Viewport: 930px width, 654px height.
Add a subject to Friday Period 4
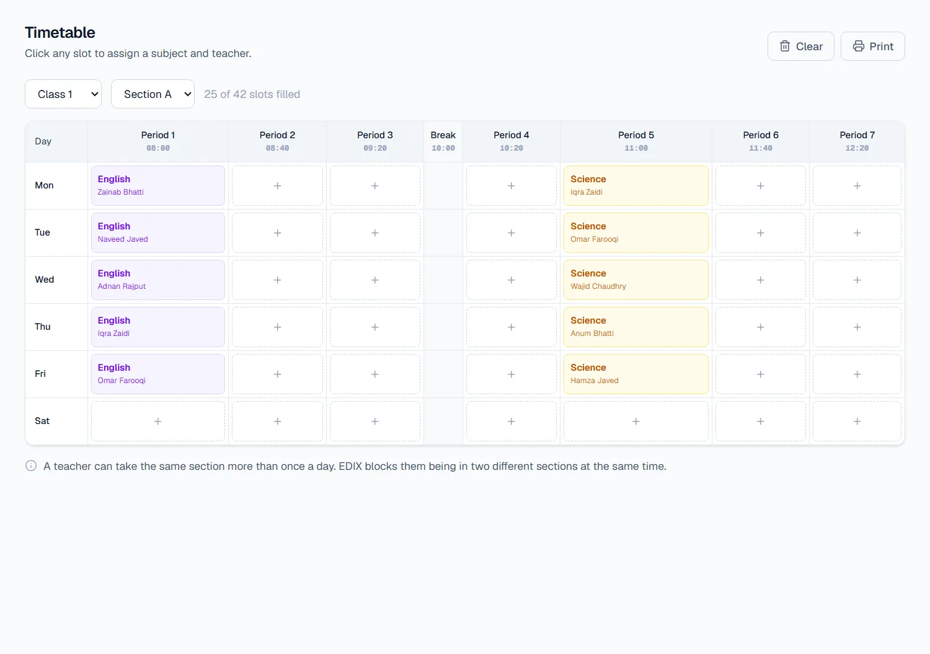(511, 374)
